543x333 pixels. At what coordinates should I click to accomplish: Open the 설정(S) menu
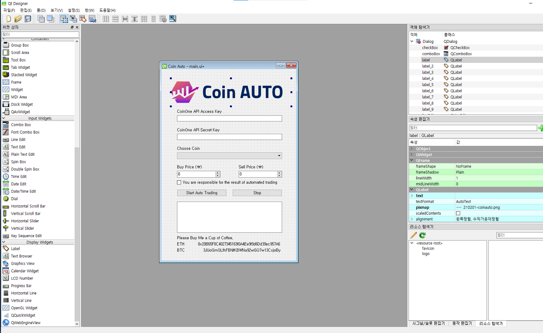point(74,10)
